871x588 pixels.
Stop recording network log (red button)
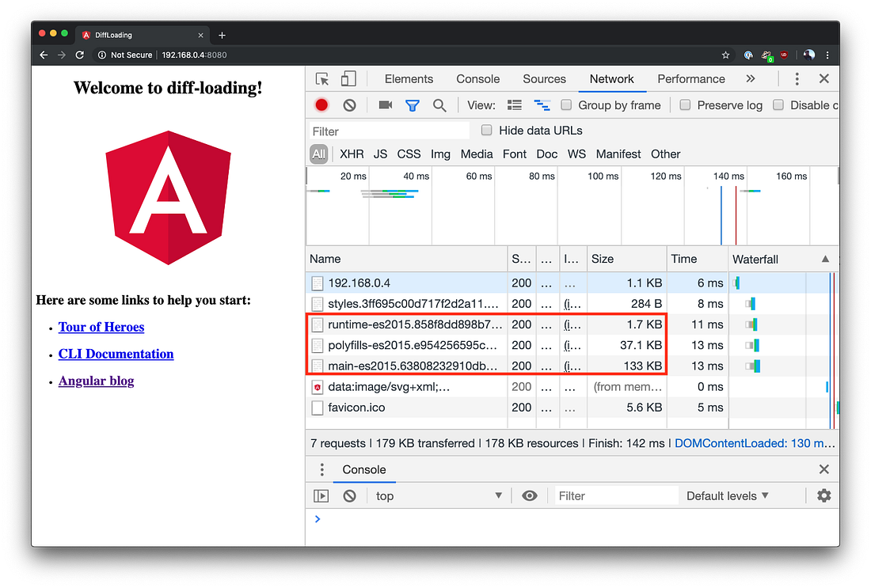(x=320, y=104)
